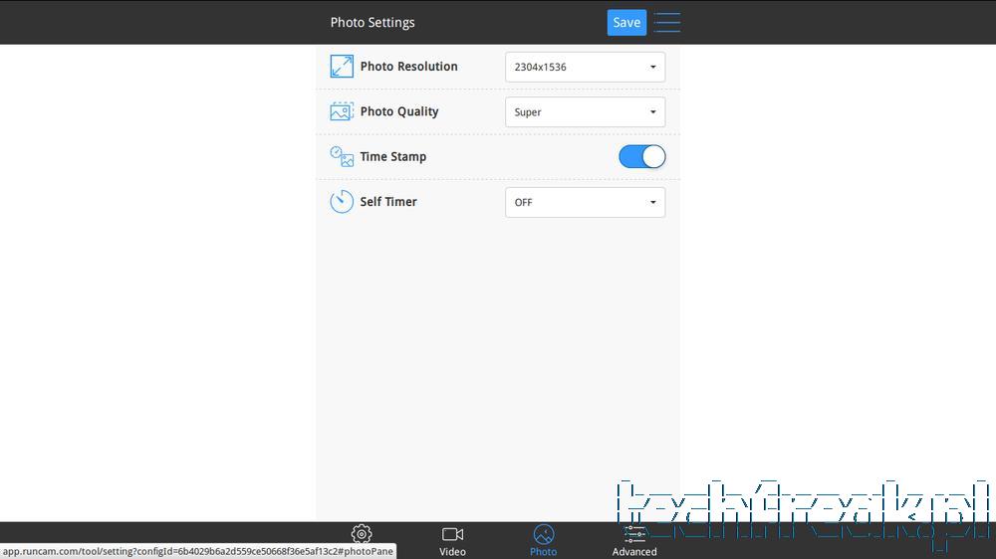Click the Photo Resolution expand-arrows icon
996x559 pixels.
point(342,66)
